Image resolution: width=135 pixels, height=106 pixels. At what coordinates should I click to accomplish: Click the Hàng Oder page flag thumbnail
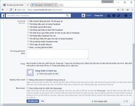pyautogui.click(x=30, y=73)
